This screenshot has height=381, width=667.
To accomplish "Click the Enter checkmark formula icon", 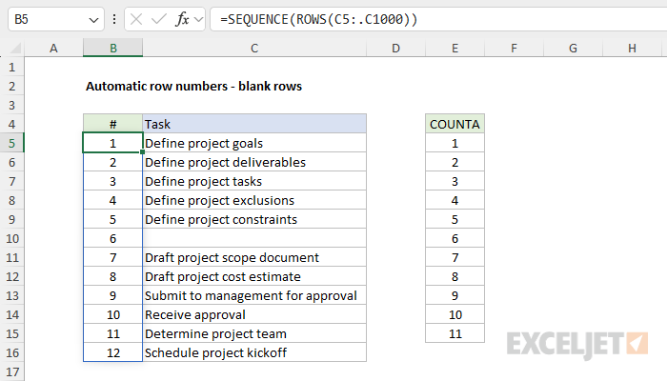I will tap(159, 19).
